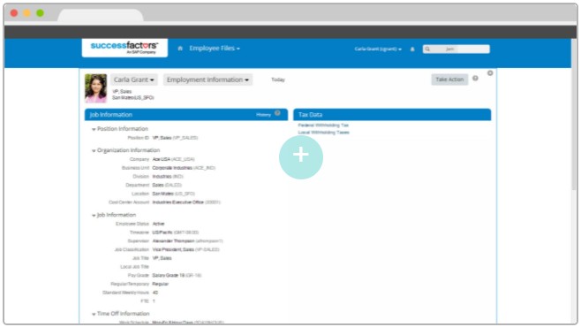Click Timezone value US/Pacific

162,232
